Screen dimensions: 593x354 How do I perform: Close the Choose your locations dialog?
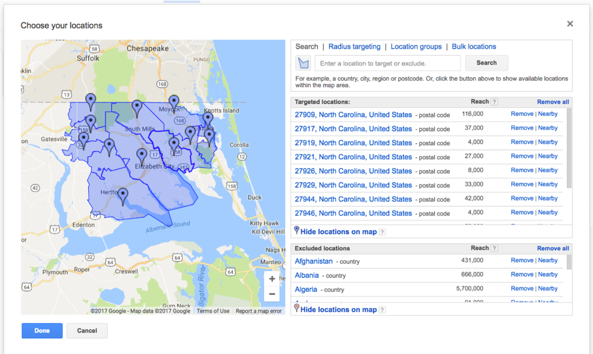(570, 24)
